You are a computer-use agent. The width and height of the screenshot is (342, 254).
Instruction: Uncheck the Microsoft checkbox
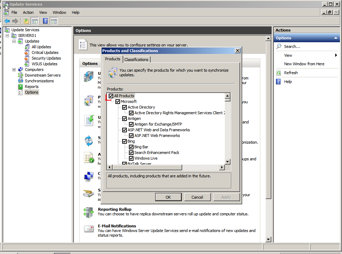coord(118,101)
